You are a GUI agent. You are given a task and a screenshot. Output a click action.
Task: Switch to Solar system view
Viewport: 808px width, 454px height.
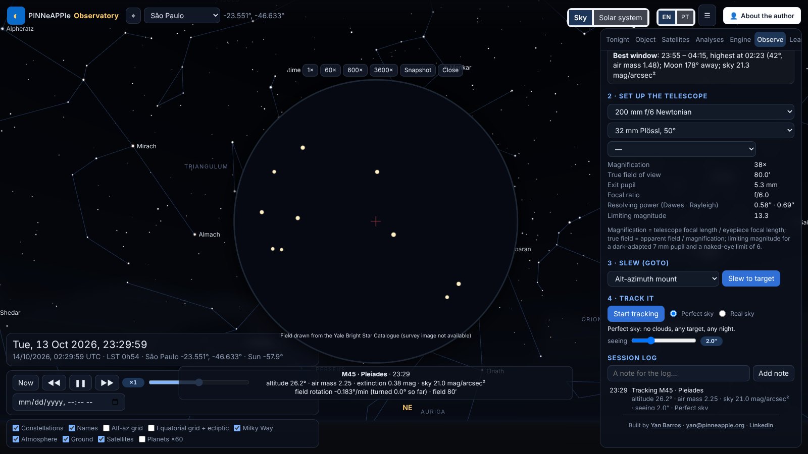620,18
